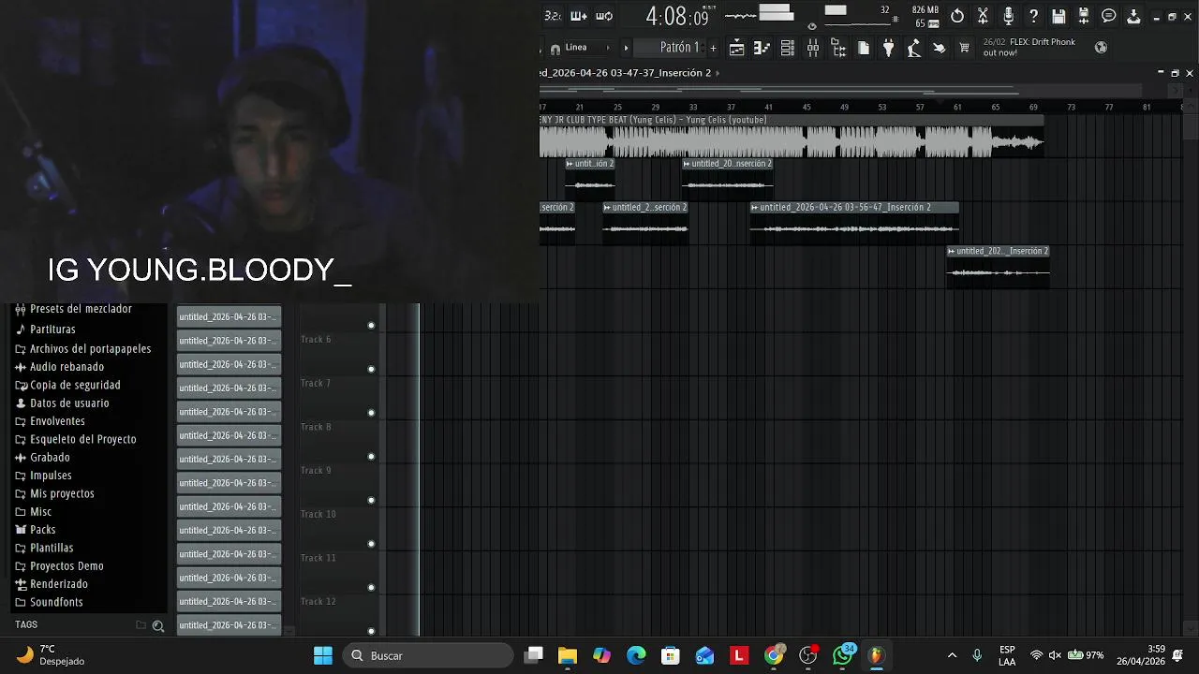The image size is (1199, 674).
Task: Click the globe news icon
Action: point(1101,48)
